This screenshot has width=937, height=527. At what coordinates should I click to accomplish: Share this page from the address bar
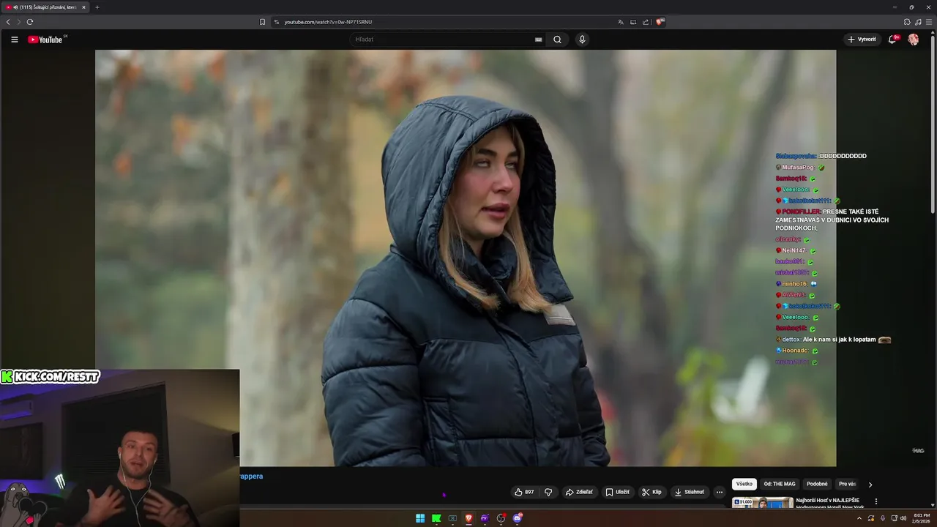[x=646, y=22]
